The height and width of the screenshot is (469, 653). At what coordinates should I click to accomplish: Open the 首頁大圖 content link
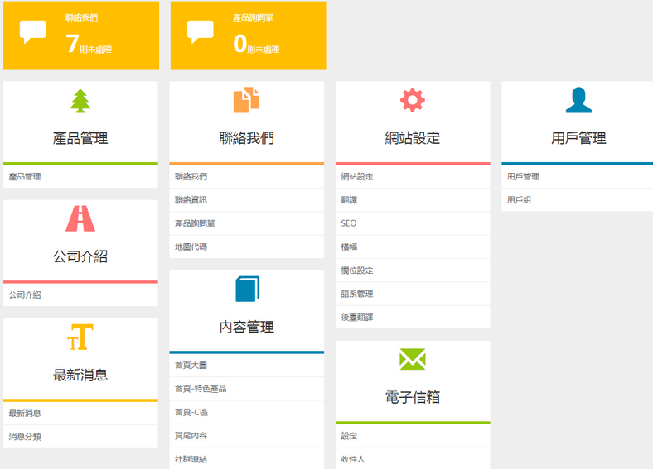pos(191,365)
